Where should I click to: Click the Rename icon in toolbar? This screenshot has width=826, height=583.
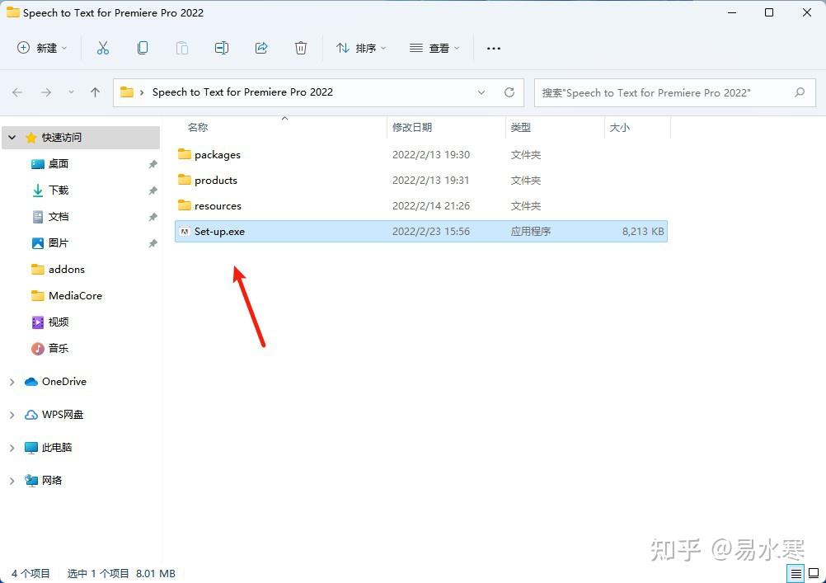tap(222, 48)
